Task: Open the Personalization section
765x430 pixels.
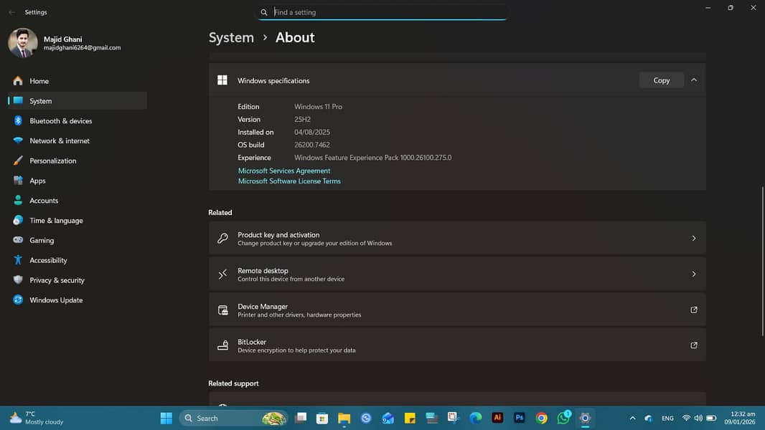Action: coord(52,161)
